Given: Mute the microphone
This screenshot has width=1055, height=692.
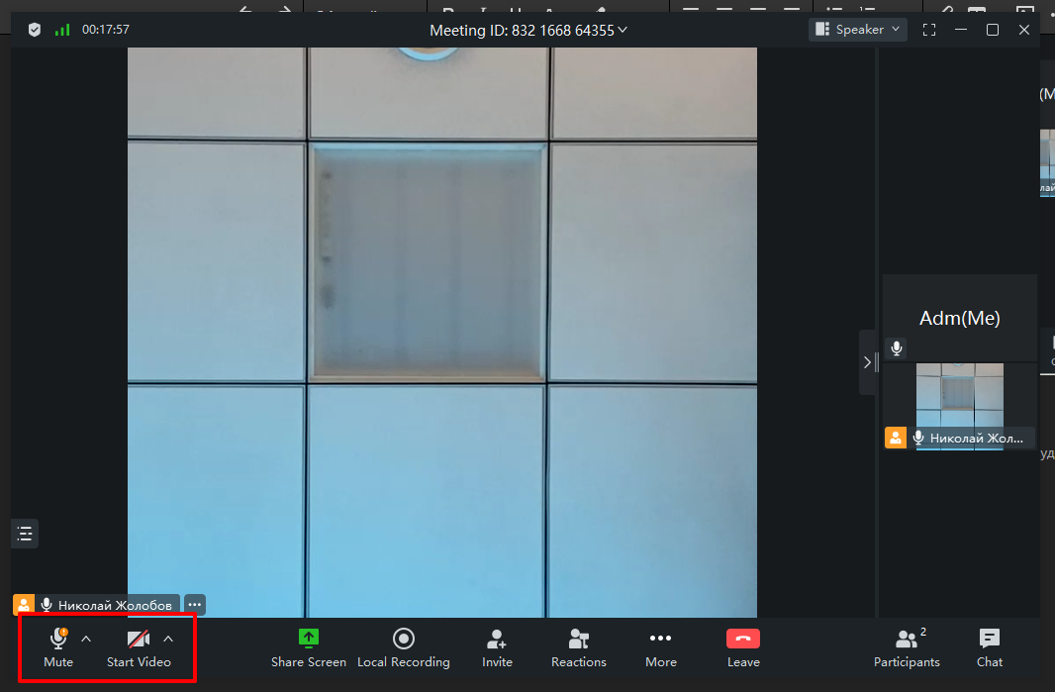Looking at the screenshot, I should pos(58,648).
